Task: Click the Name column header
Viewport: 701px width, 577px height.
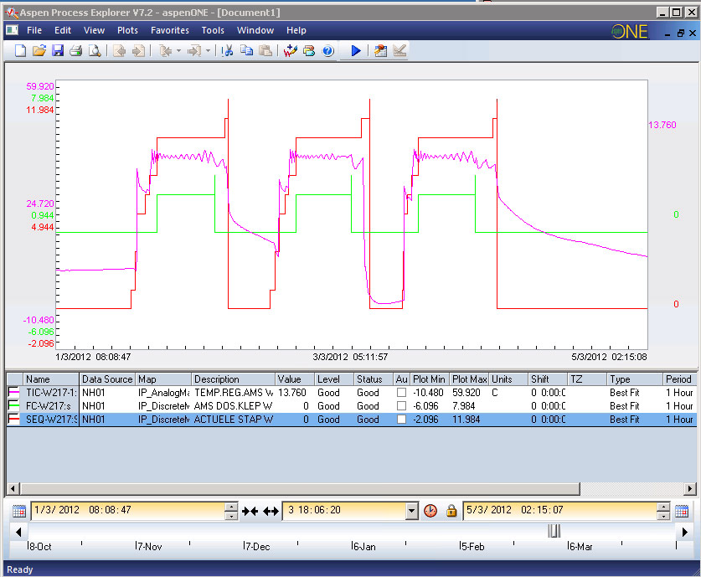Action: point(51,379)
